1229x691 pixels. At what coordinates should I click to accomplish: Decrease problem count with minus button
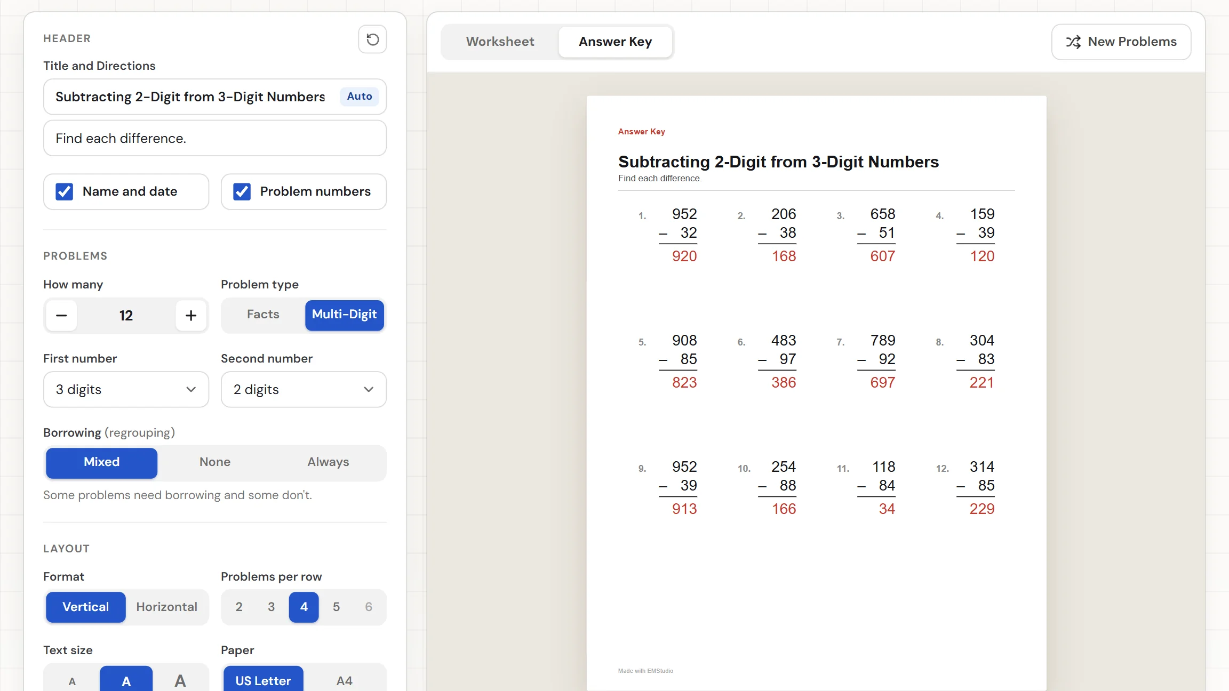[61, 316]
